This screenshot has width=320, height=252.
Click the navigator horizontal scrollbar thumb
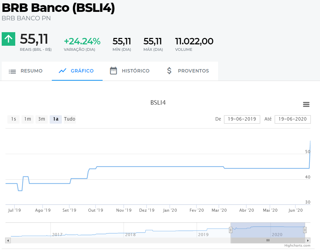pyautogui.click(x=268, y=240)
